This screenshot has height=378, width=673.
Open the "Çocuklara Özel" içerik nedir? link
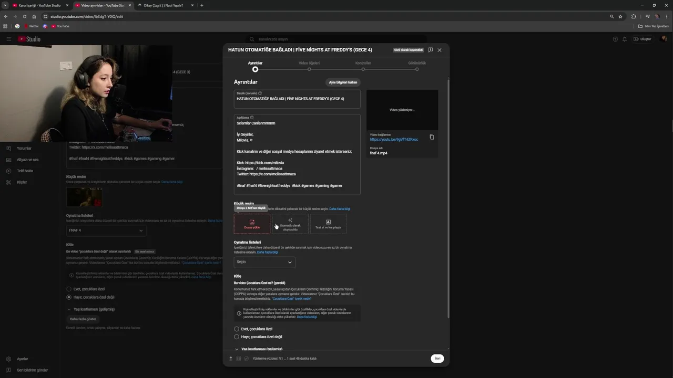[292, 299]
